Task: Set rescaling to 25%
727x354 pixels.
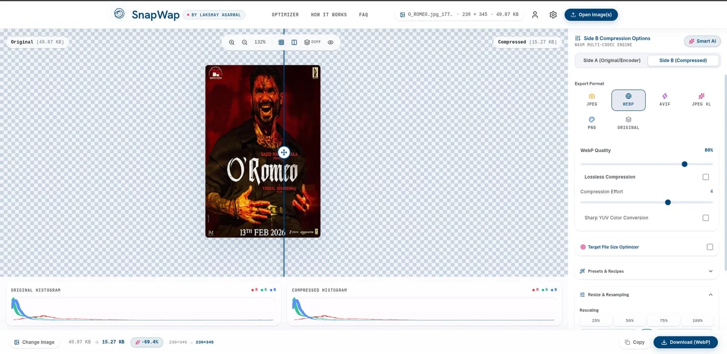Action: coord(596,320)
